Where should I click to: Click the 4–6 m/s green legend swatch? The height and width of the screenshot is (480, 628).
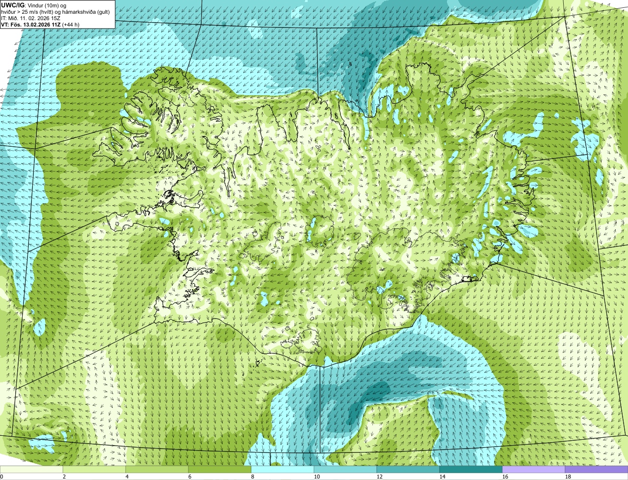coord(157,469)
